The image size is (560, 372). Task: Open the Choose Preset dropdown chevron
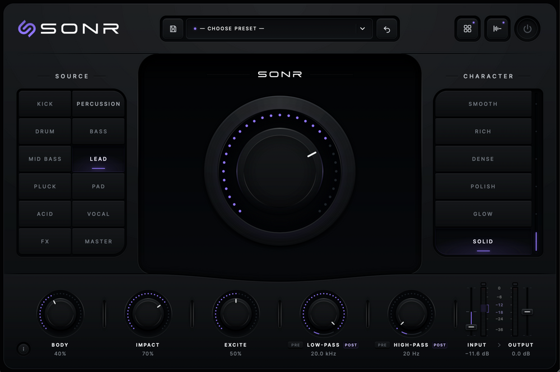point(362,29)
